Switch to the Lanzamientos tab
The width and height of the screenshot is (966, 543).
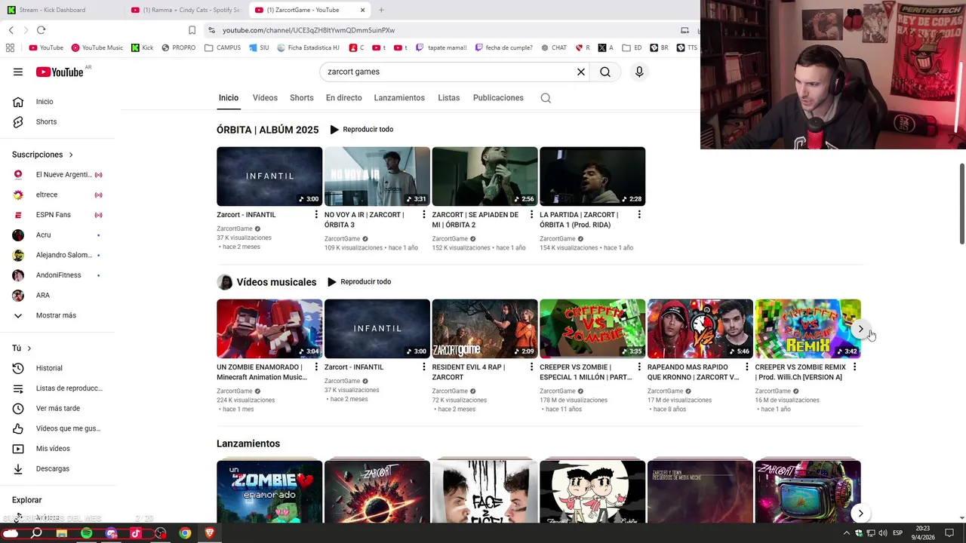[399, 98]
